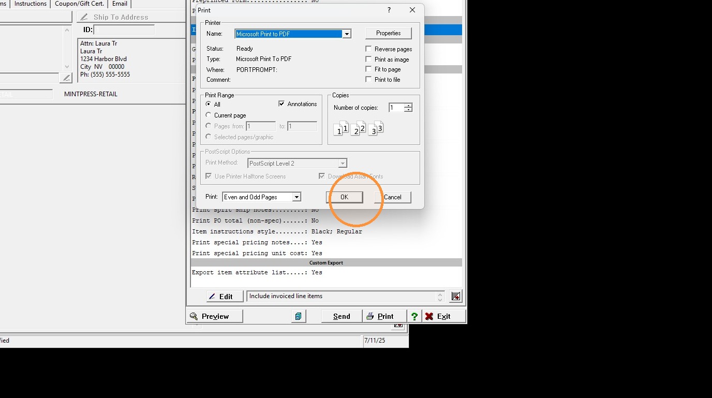
Task: Click the Print button with printer icon
Action: pos(384,316)
